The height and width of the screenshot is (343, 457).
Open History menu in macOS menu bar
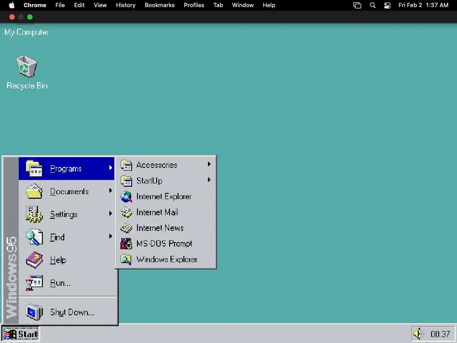coord(125,5)
